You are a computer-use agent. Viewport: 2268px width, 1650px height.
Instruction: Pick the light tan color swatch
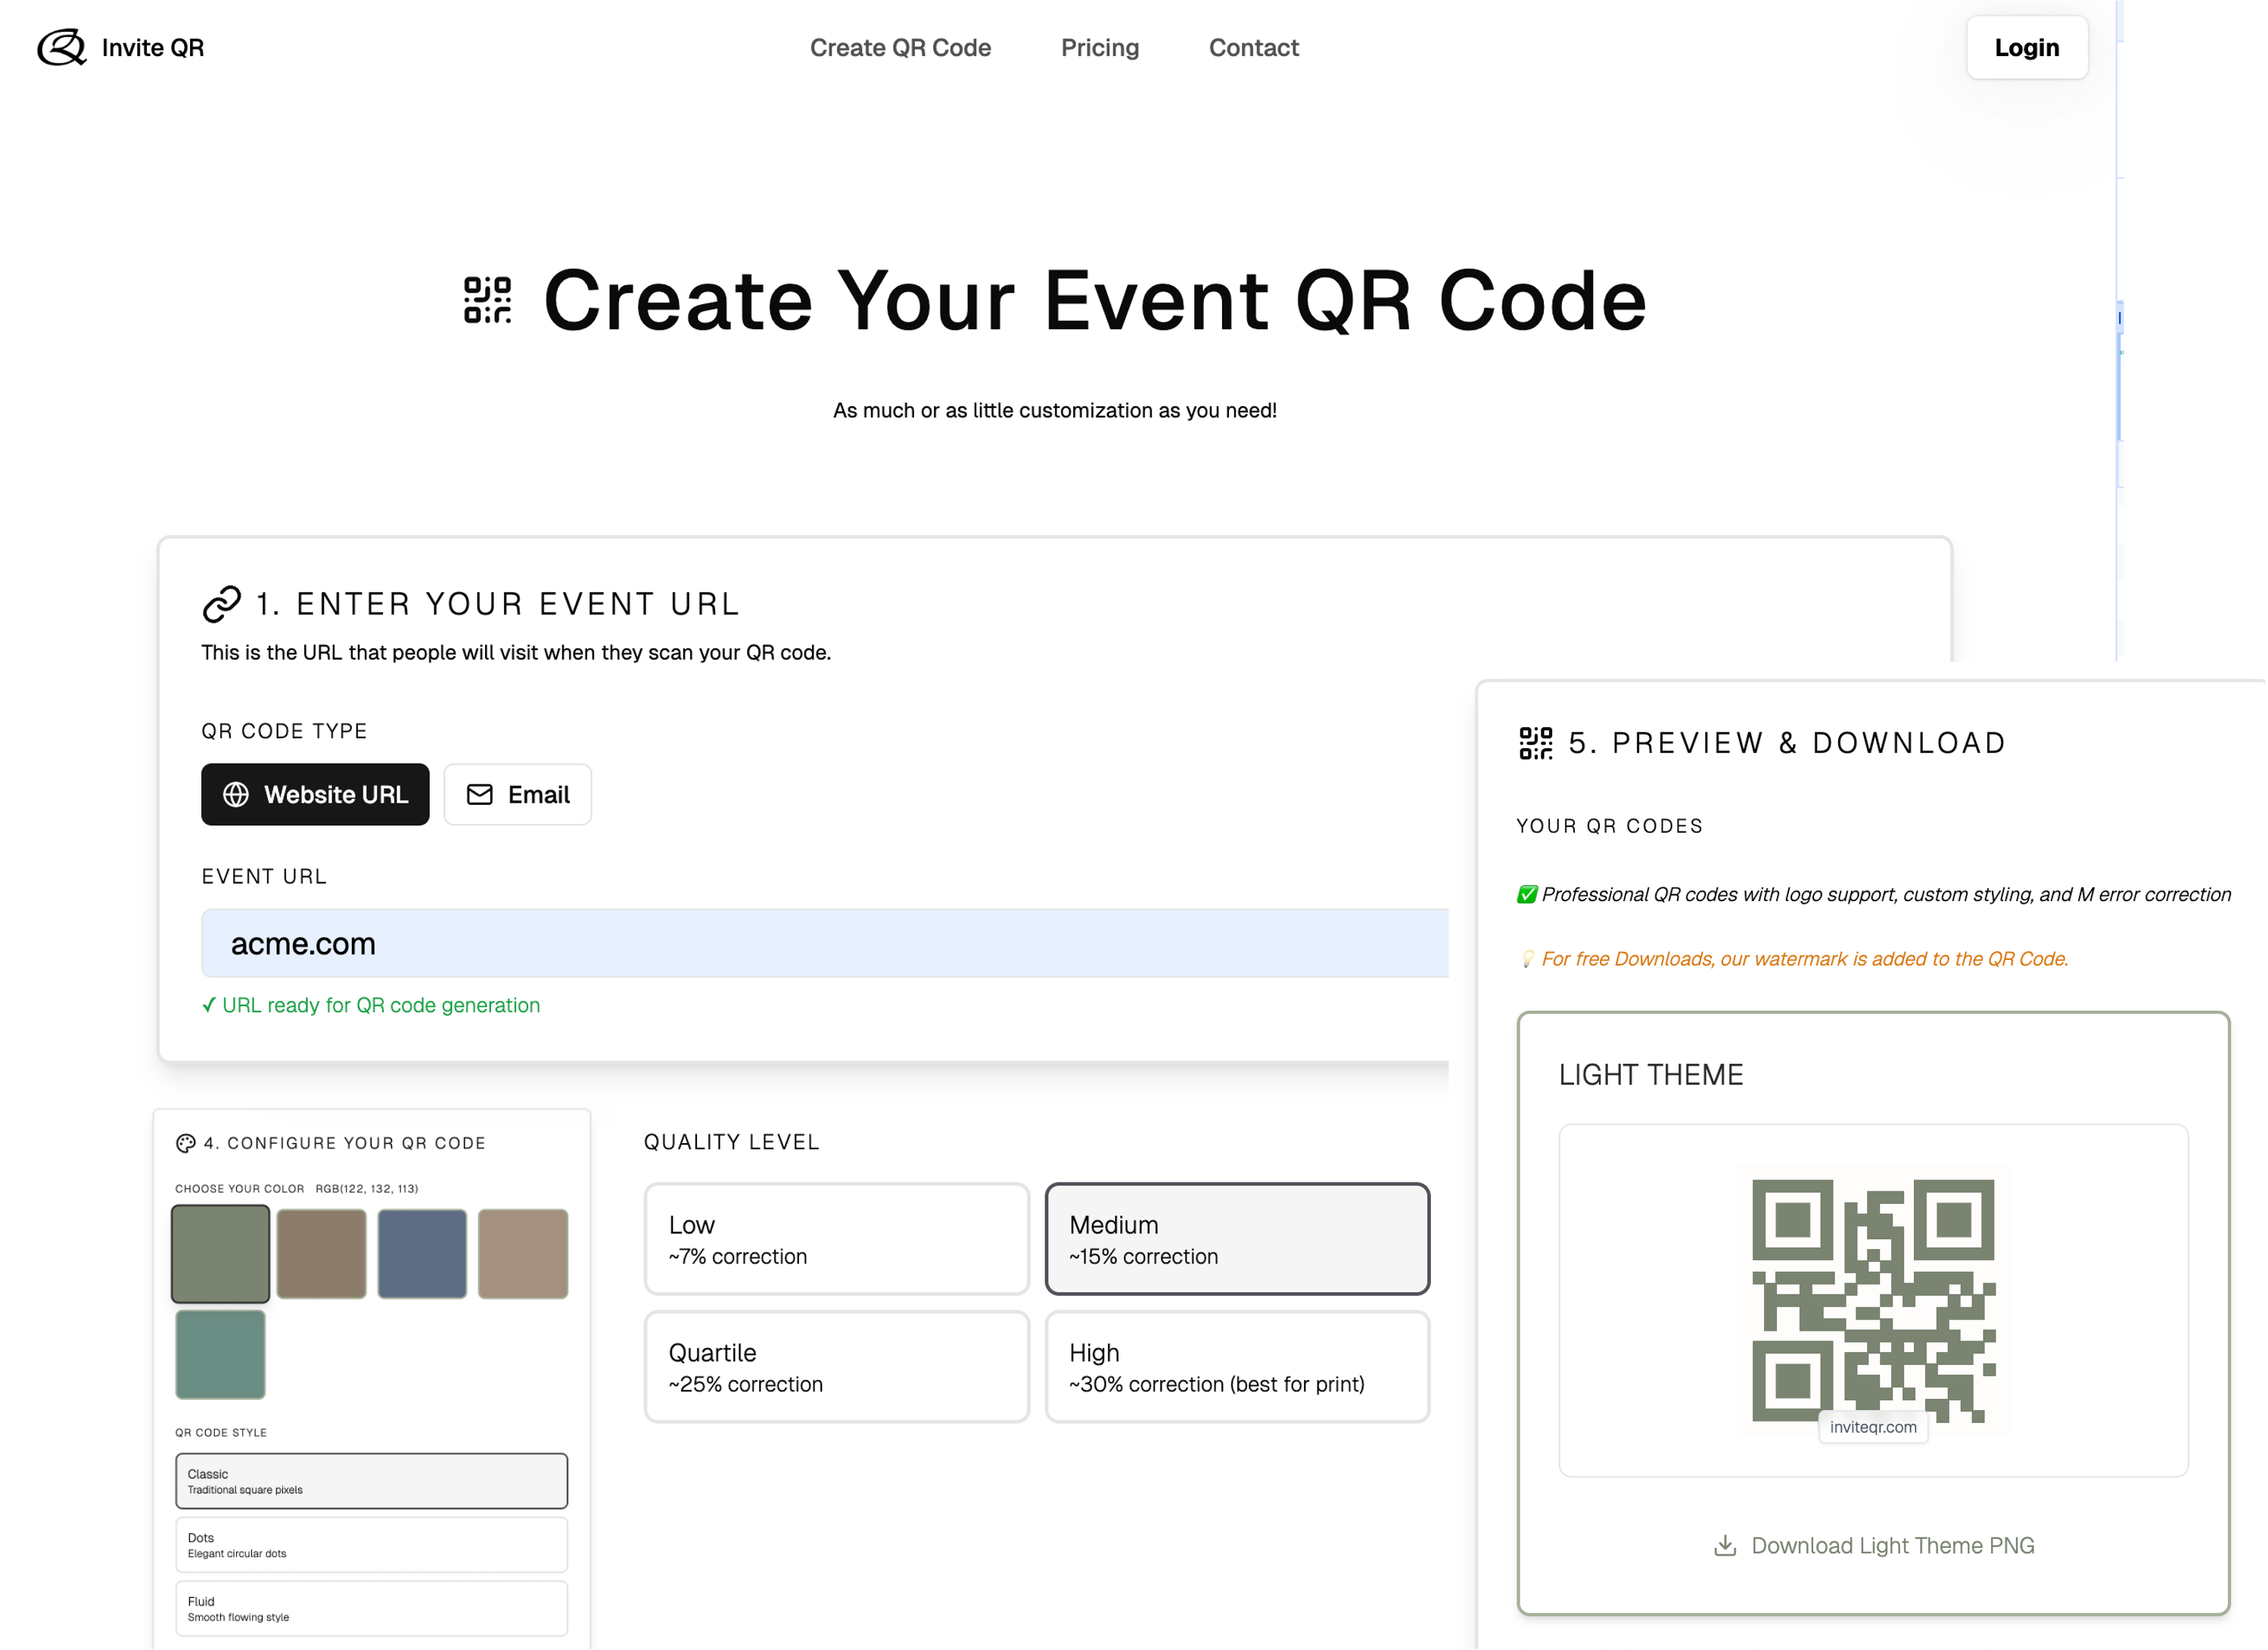(524, 1255)
